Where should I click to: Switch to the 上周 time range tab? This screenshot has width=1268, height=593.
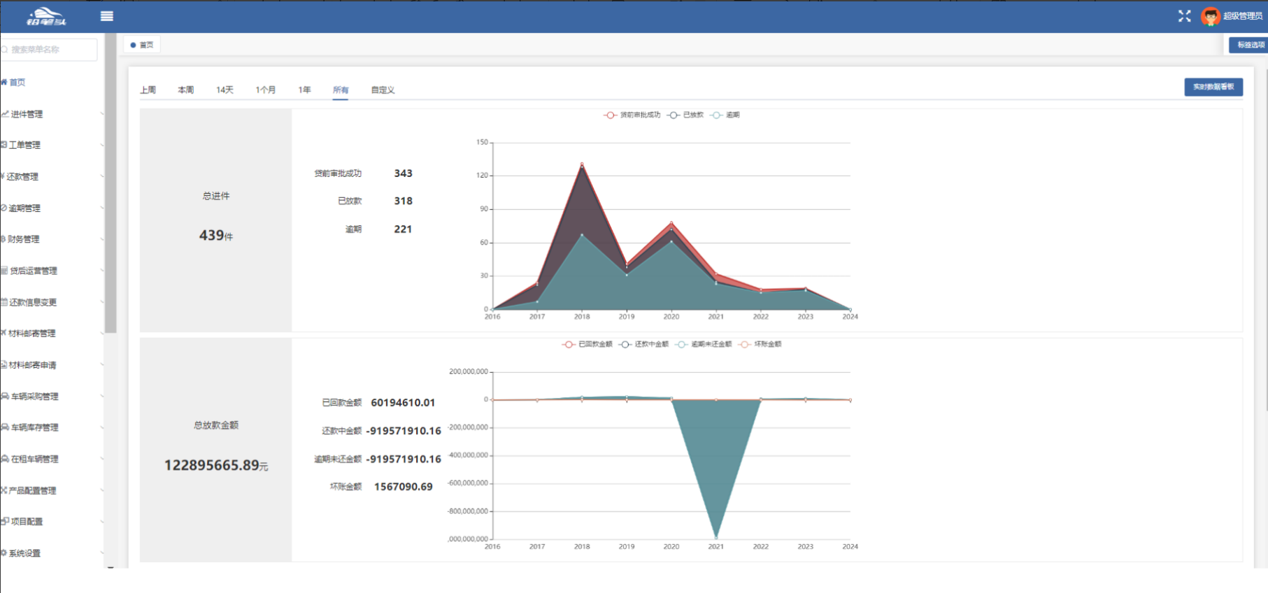[148, 90]
